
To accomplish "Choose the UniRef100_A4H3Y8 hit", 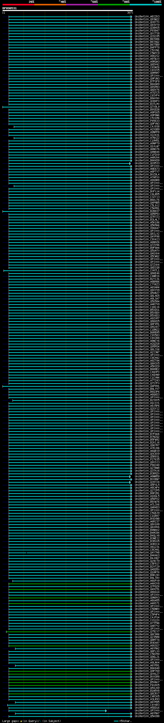I will point(147,584).
